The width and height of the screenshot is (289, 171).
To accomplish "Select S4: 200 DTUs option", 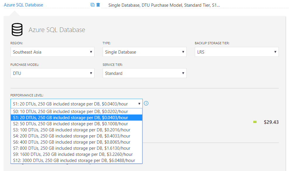I will pyautogui.click(x=76, y=136).
